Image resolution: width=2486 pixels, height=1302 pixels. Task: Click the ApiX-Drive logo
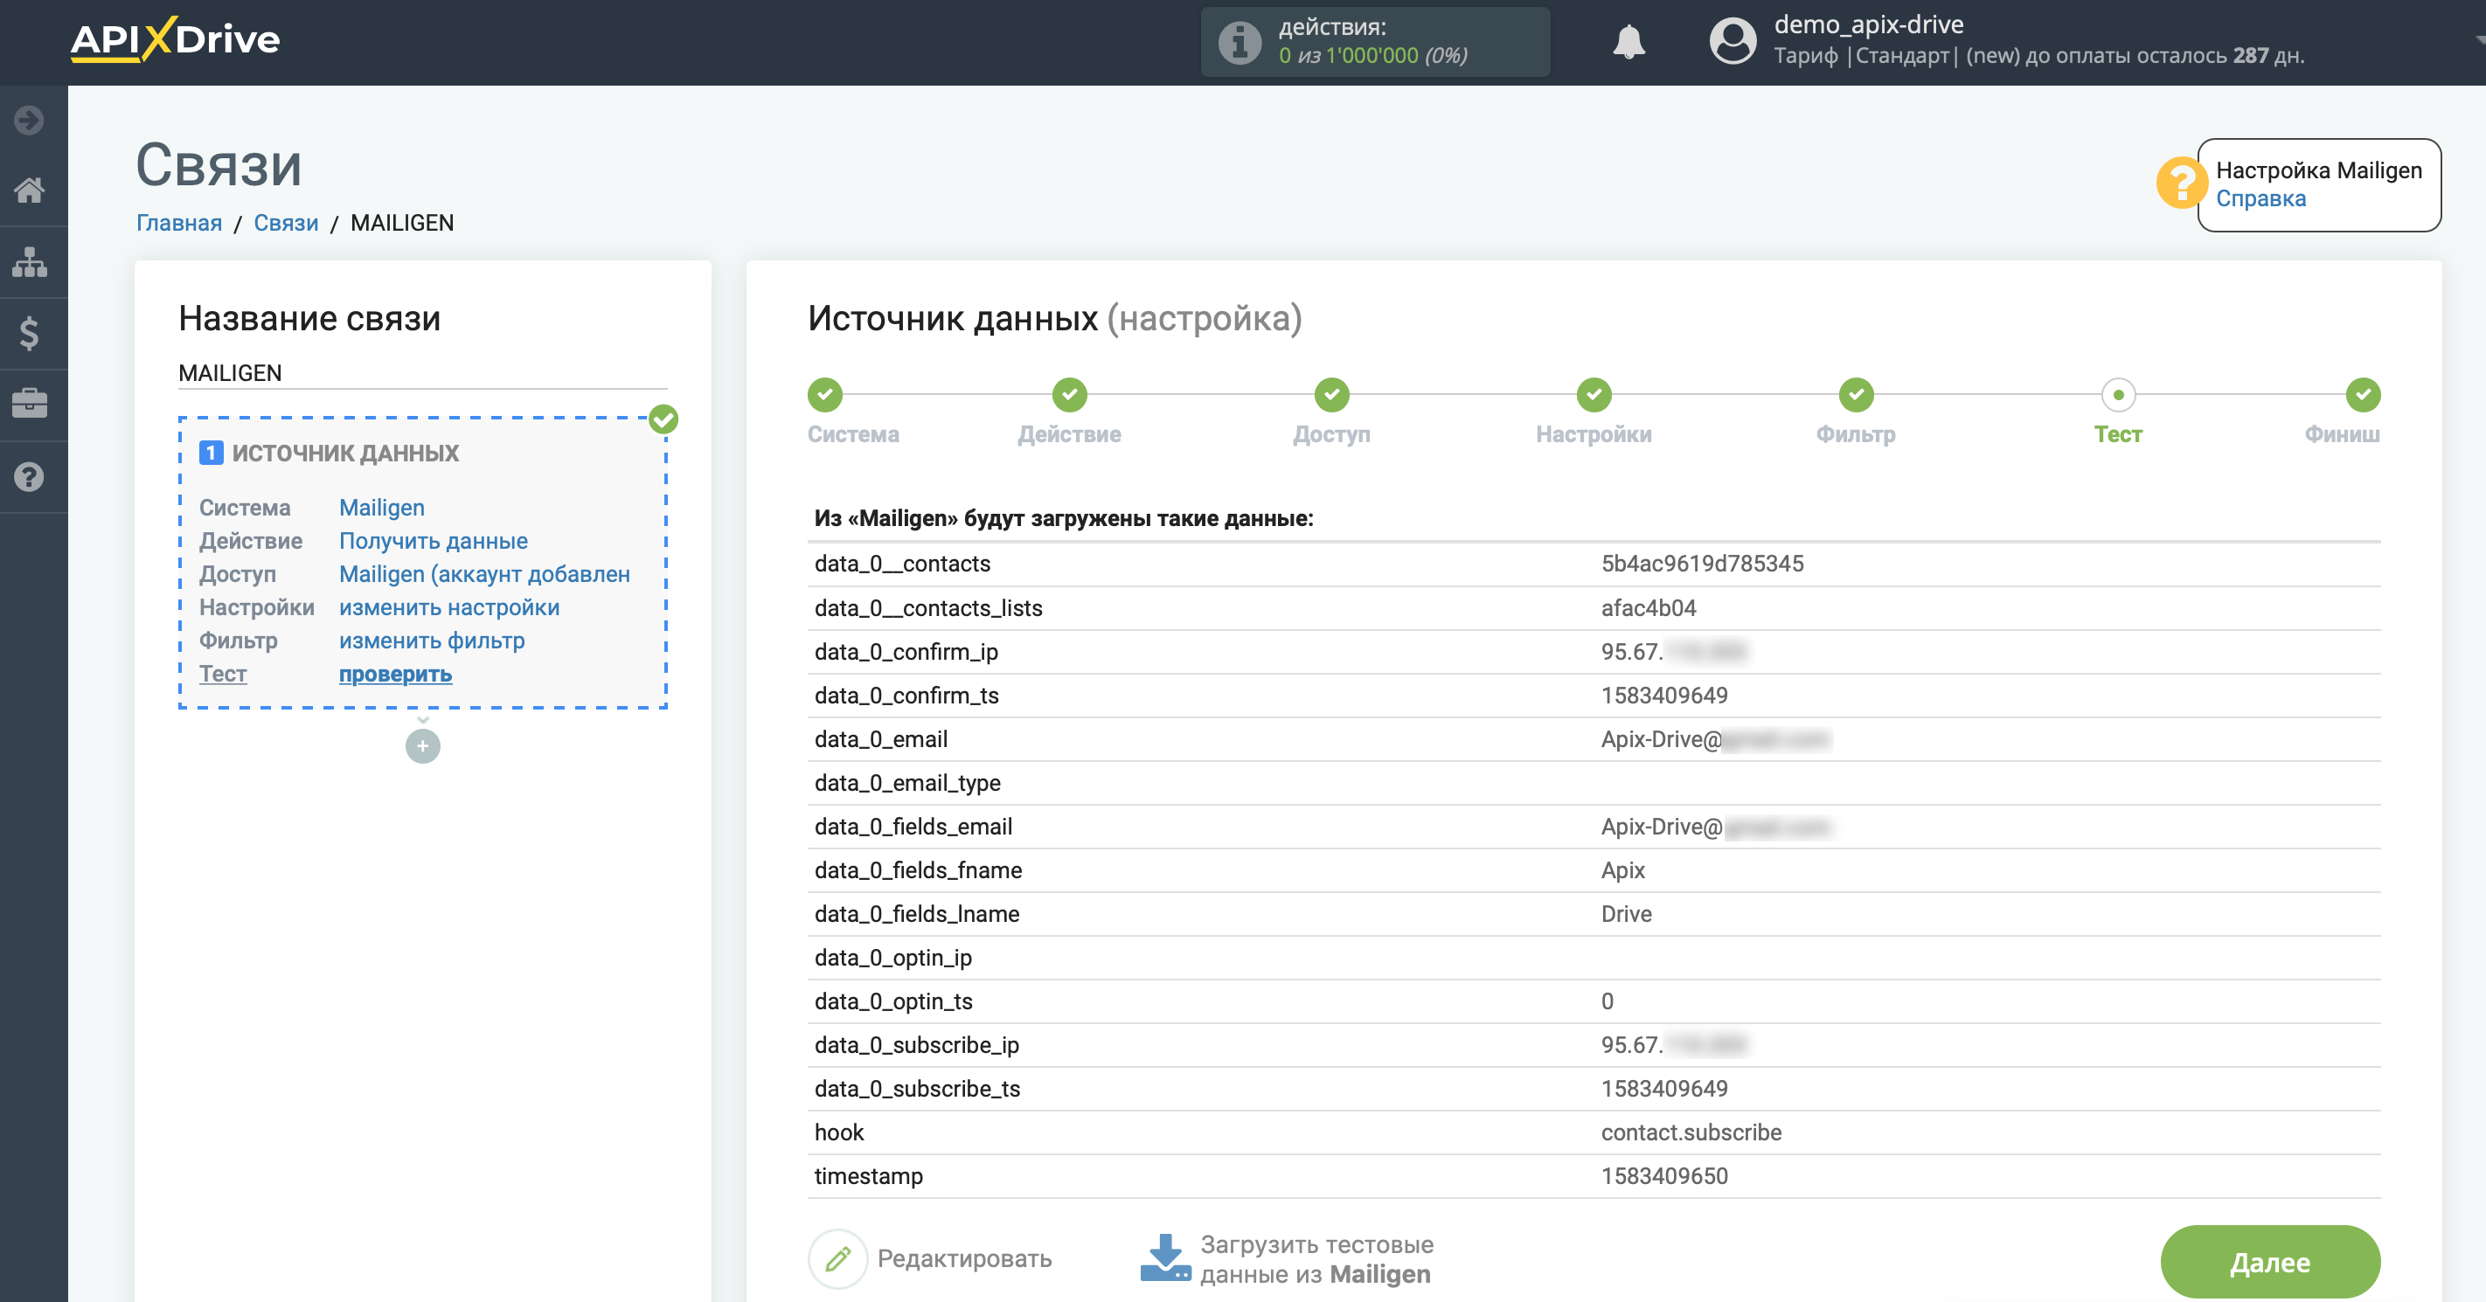coord(175,39)
